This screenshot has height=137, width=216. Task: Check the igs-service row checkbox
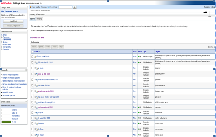(32, 68)
